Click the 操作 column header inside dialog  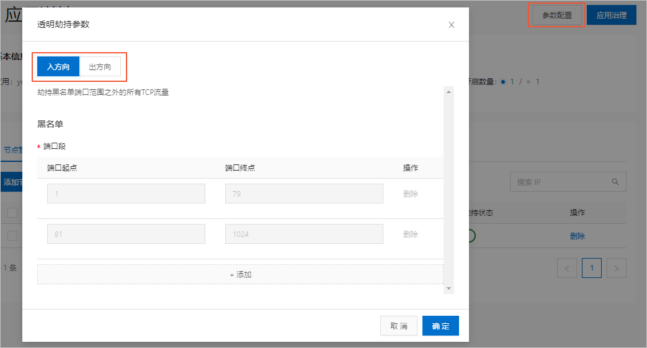point(411,168)
